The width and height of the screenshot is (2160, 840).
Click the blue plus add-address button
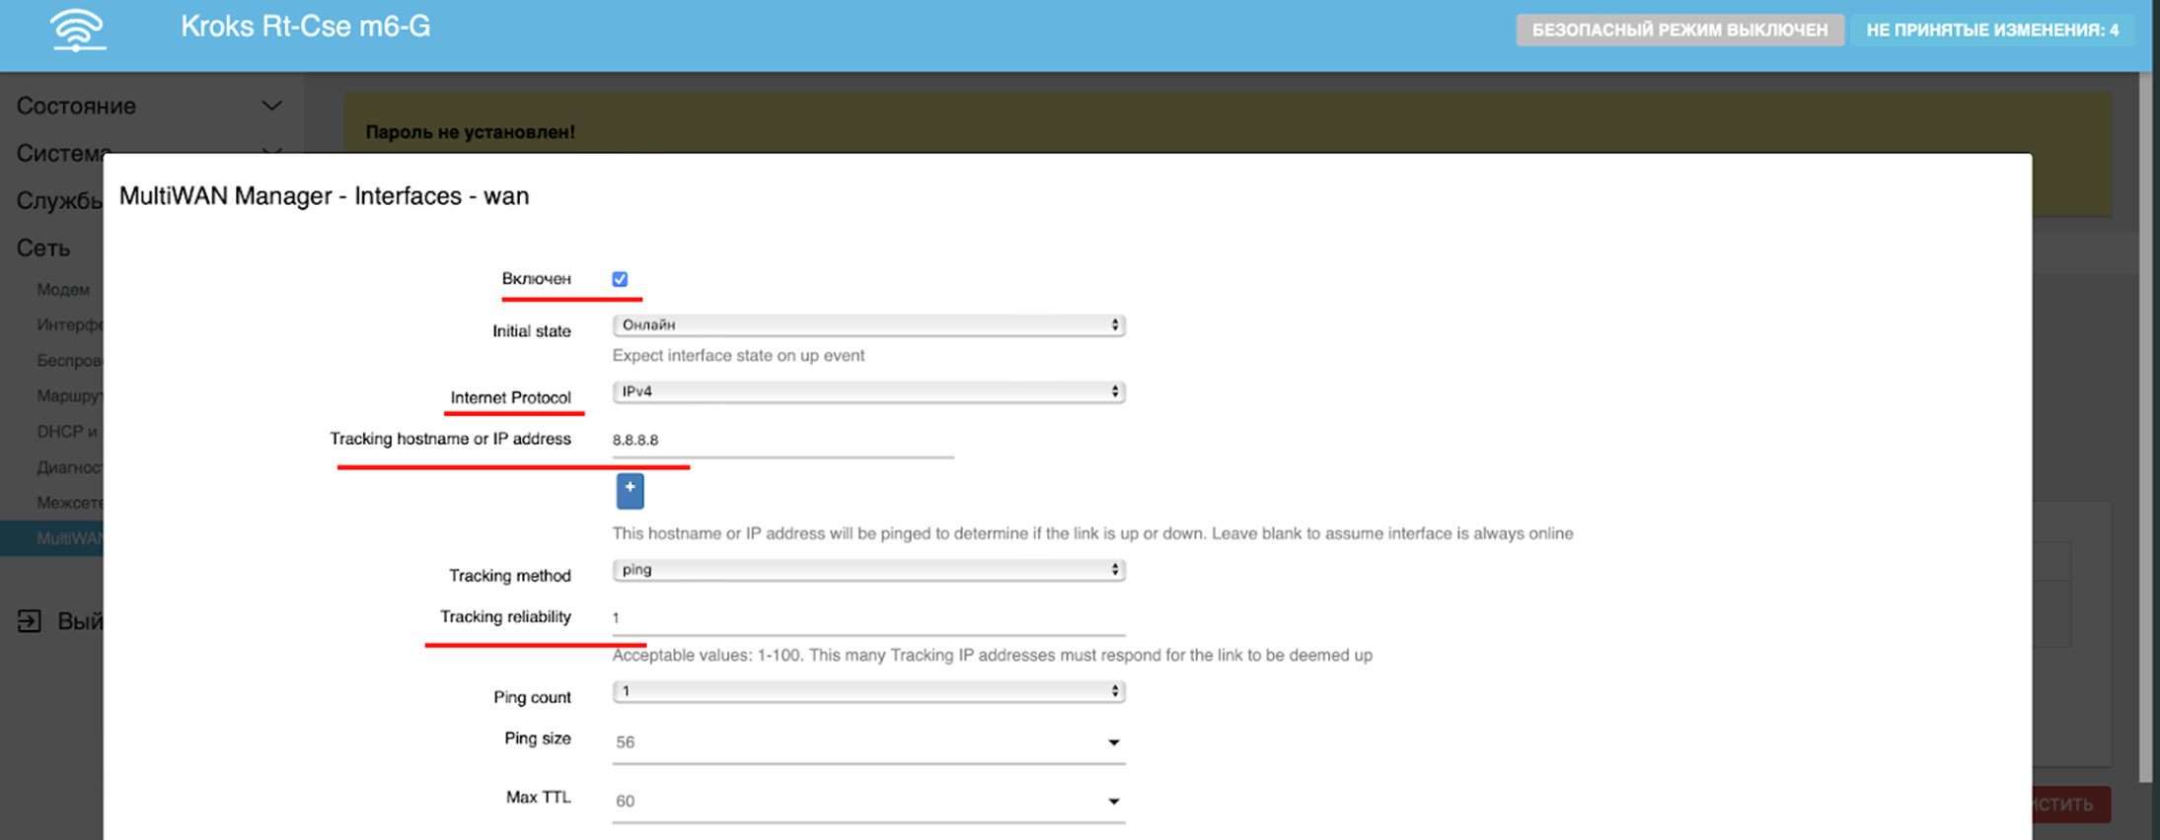click(630, 490)
